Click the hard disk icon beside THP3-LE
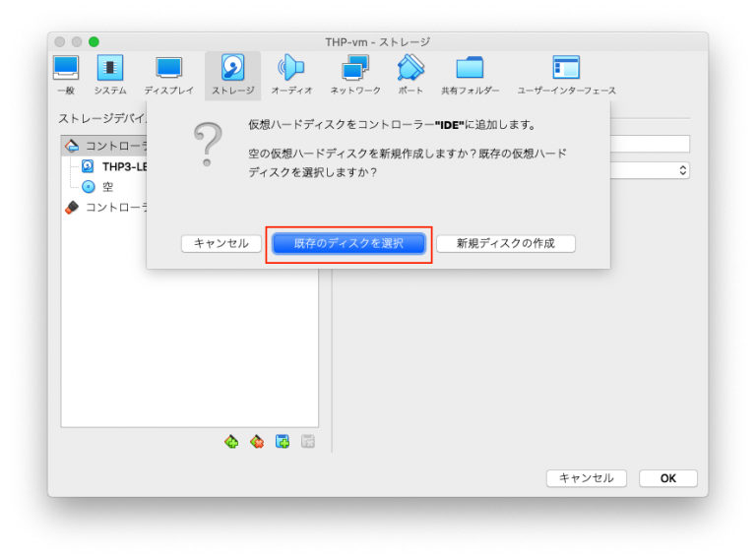 pos(88,166)
